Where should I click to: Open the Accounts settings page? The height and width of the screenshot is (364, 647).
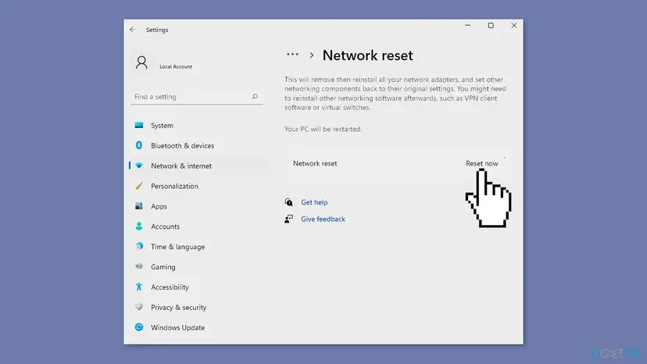click(x=196, y=227)
